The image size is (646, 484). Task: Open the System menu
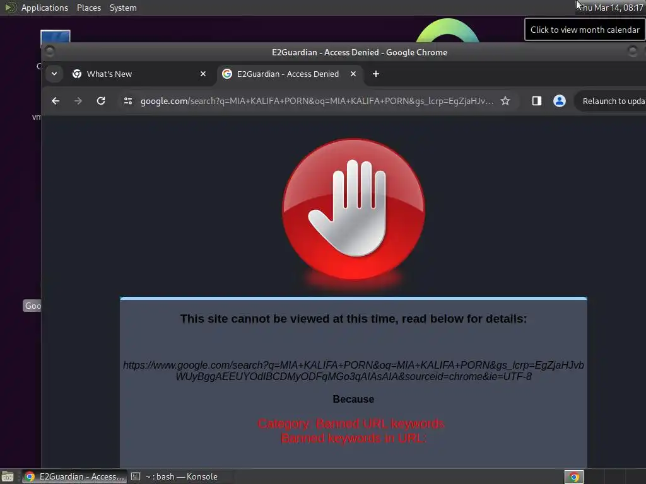(x=123, y=8)
